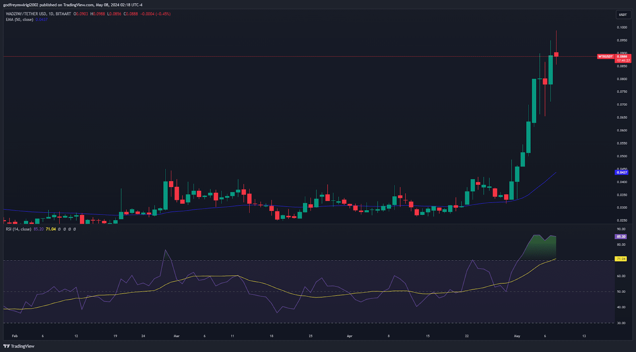
Task: Click the yellow 71.04 RSI axis label
Action: (x=621, y=259)
